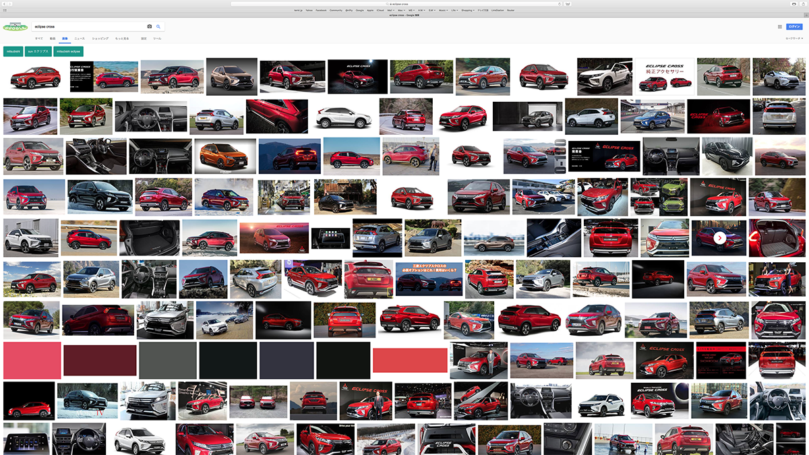
Task: Switch to the ショッピング search tab
Action: (x=100, y=38)
